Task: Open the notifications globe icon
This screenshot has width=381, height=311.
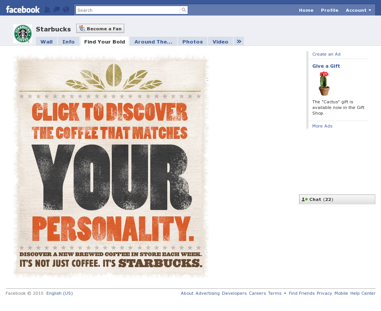Action: [x=66, y=10]
